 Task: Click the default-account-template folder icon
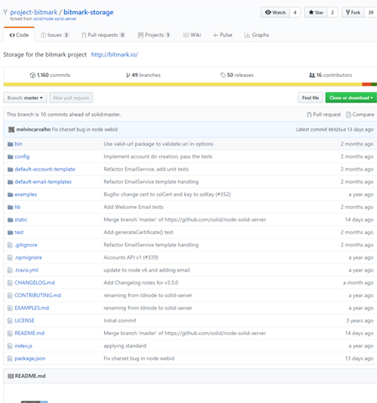pos(11,169)
